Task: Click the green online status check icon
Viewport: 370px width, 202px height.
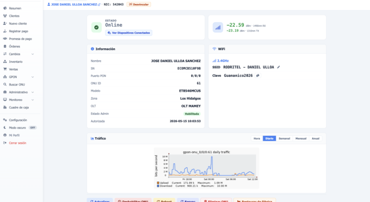Action: tap(96, 27)
